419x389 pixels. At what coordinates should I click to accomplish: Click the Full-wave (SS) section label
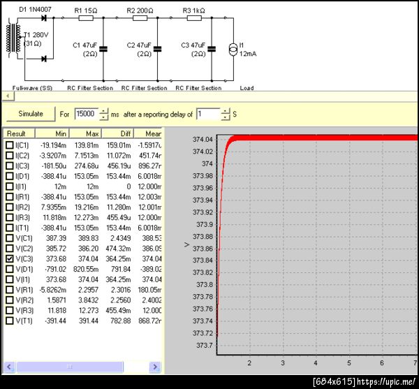point(32,88)
